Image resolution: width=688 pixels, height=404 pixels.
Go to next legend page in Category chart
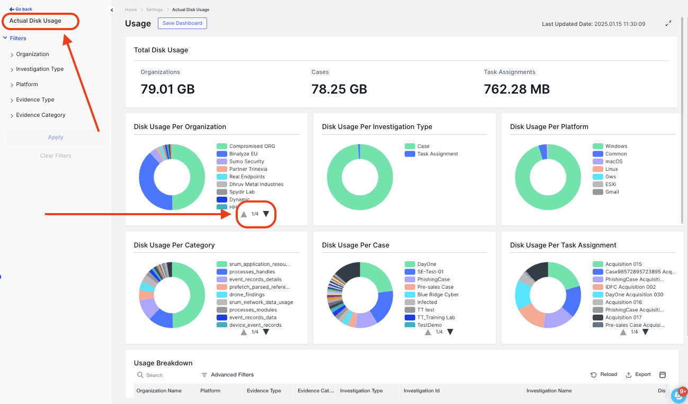coord(266,332)
